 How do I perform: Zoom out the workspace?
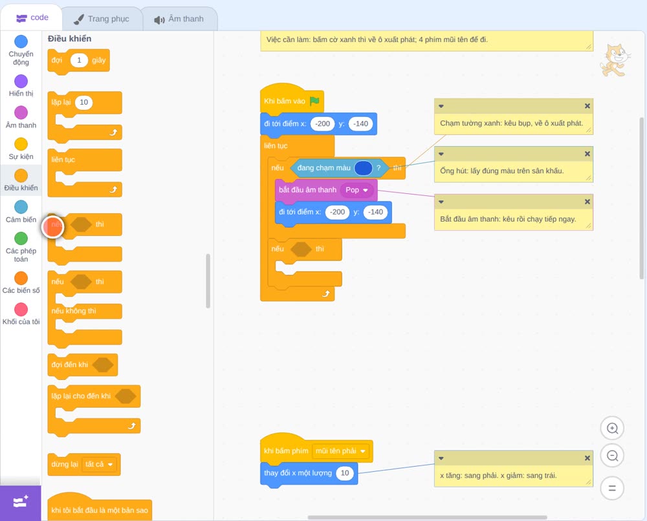coord(612,456)
